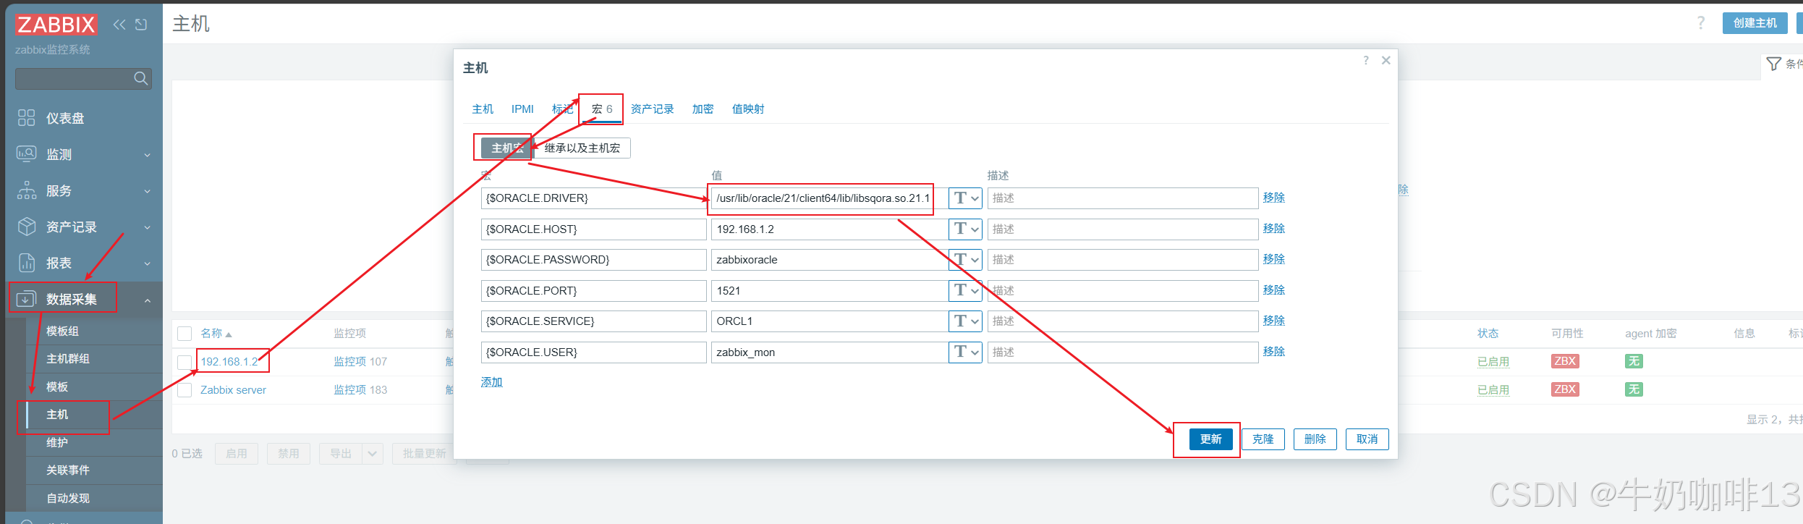
Task: Open value type dropdown for {$ORACLE.PASSWORD}
Action: pyautogui.click(x=965, y=260)
